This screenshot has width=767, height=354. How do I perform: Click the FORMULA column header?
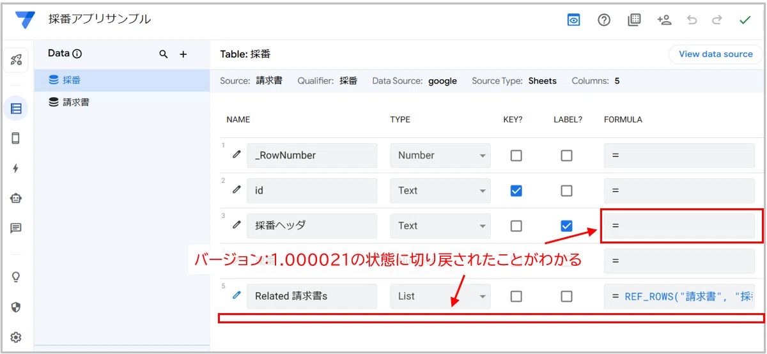click(x=623, y=119)
